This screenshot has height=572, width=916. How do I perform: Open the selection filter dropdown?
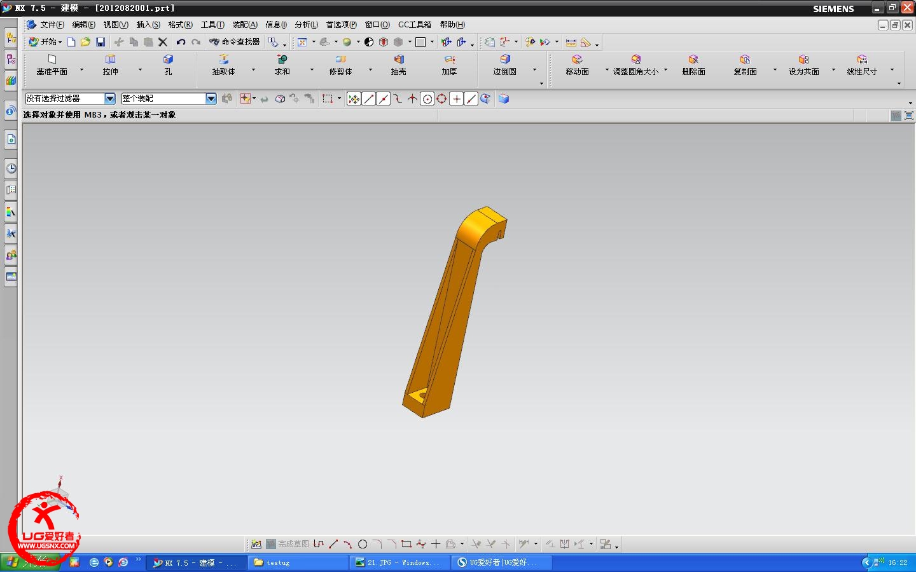point(110,99)
